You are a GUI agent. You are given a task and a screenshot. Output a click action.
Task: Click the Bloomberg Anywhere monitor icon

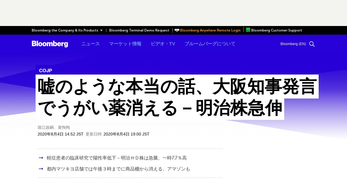point(177,30)
